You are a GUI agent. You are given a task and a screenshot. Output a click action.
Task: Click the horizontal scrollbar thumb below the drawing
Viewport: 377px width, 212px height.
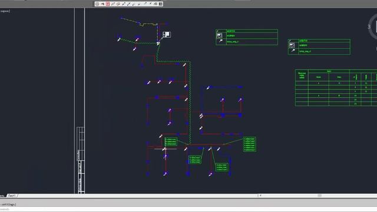(319, 196)
